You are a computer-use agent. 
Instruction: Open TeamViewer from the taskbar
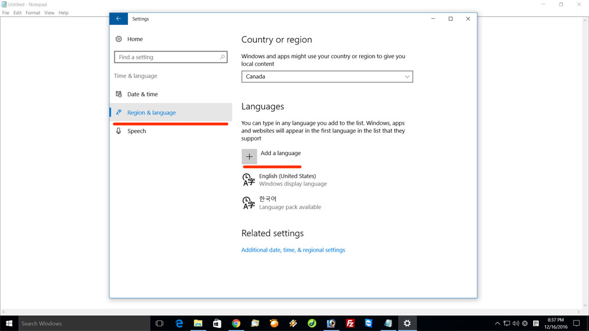(x=369, y=323)
